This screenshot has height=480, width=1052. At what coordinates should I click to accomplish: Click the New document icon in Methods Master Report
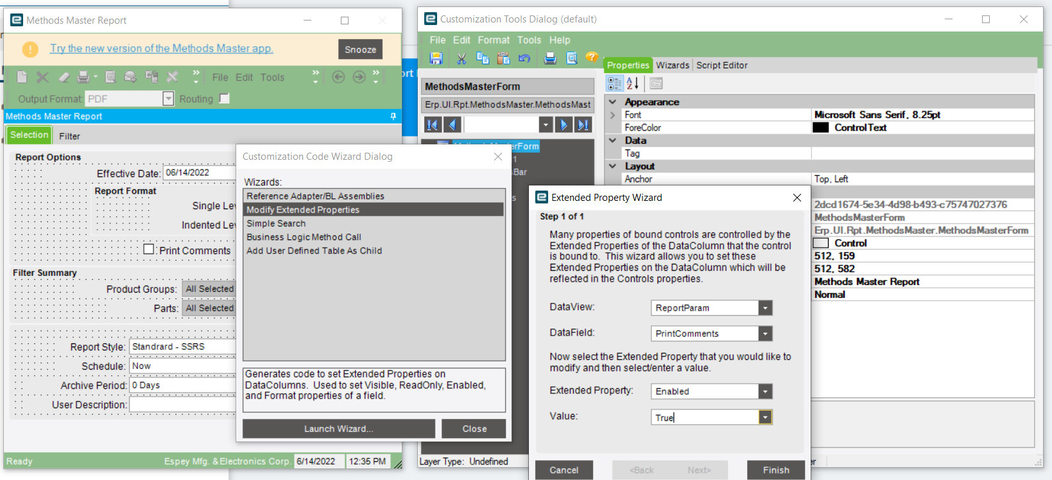pyautogui.click(x=22, y=77)
